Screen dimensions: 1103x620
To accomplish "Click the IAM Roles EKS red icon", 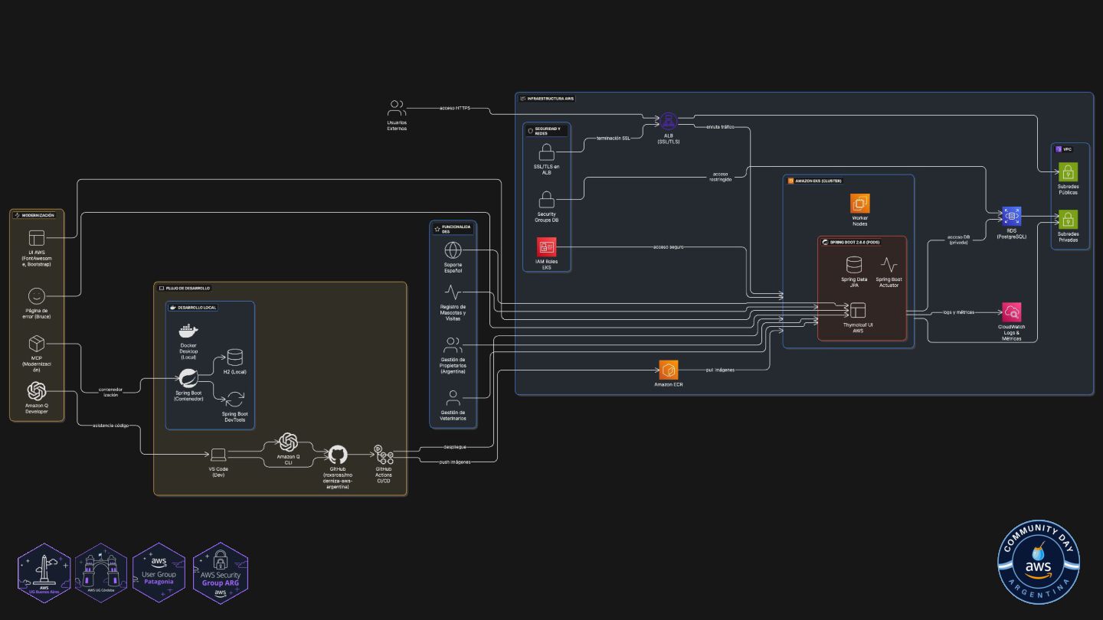I will pyautogui.click(x=547, y=247).
